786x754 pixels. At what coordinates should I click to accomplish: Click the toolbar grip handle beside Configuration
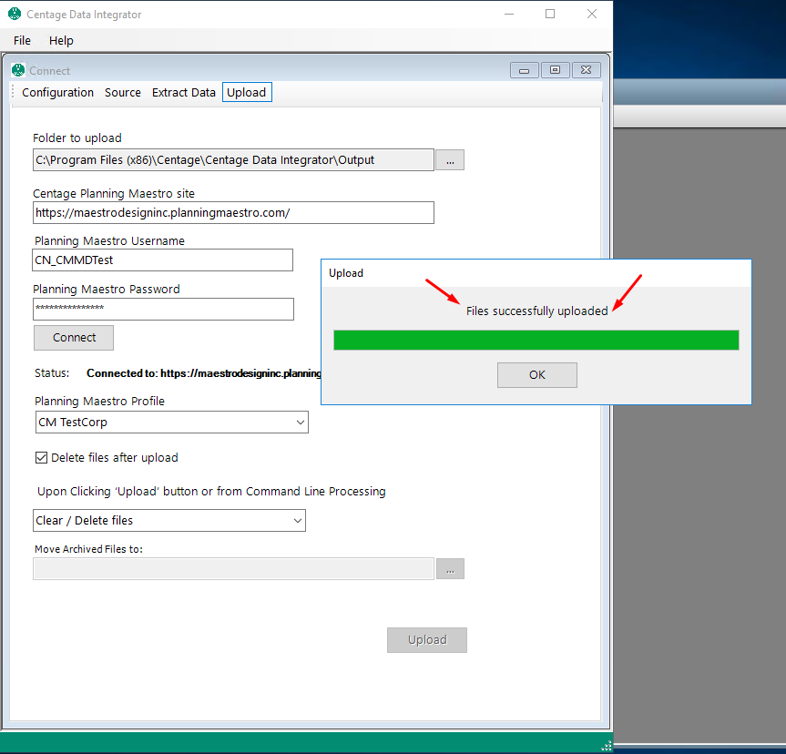tap(14, 92)
